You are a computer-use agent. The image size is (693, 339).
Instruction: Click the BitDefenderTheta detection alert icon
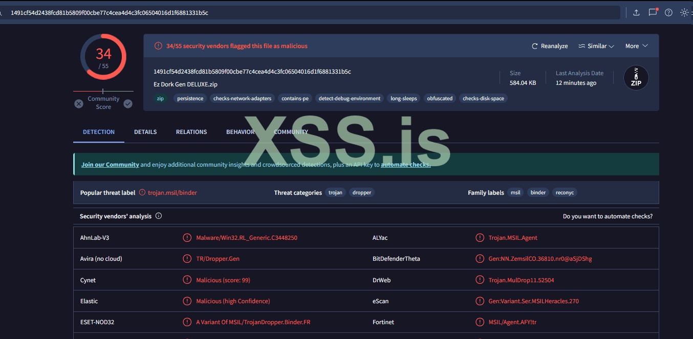coord(480,259)
